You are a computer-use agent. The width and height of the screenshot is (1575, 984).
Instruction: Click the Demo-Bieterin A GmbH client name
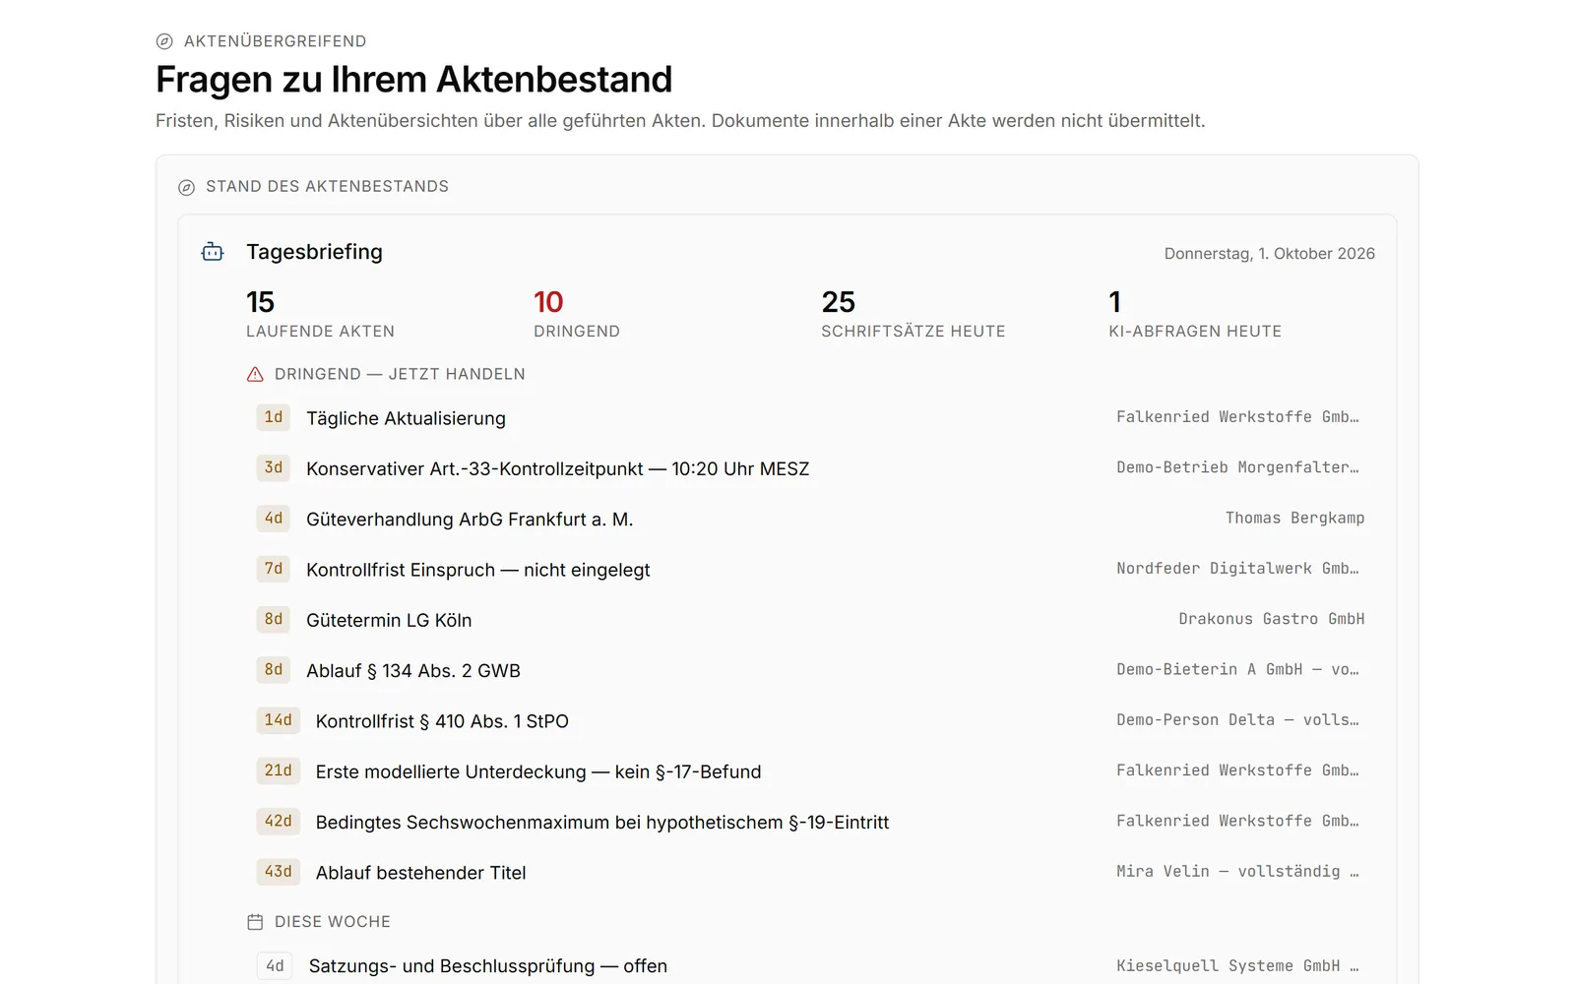(1237, 669)
